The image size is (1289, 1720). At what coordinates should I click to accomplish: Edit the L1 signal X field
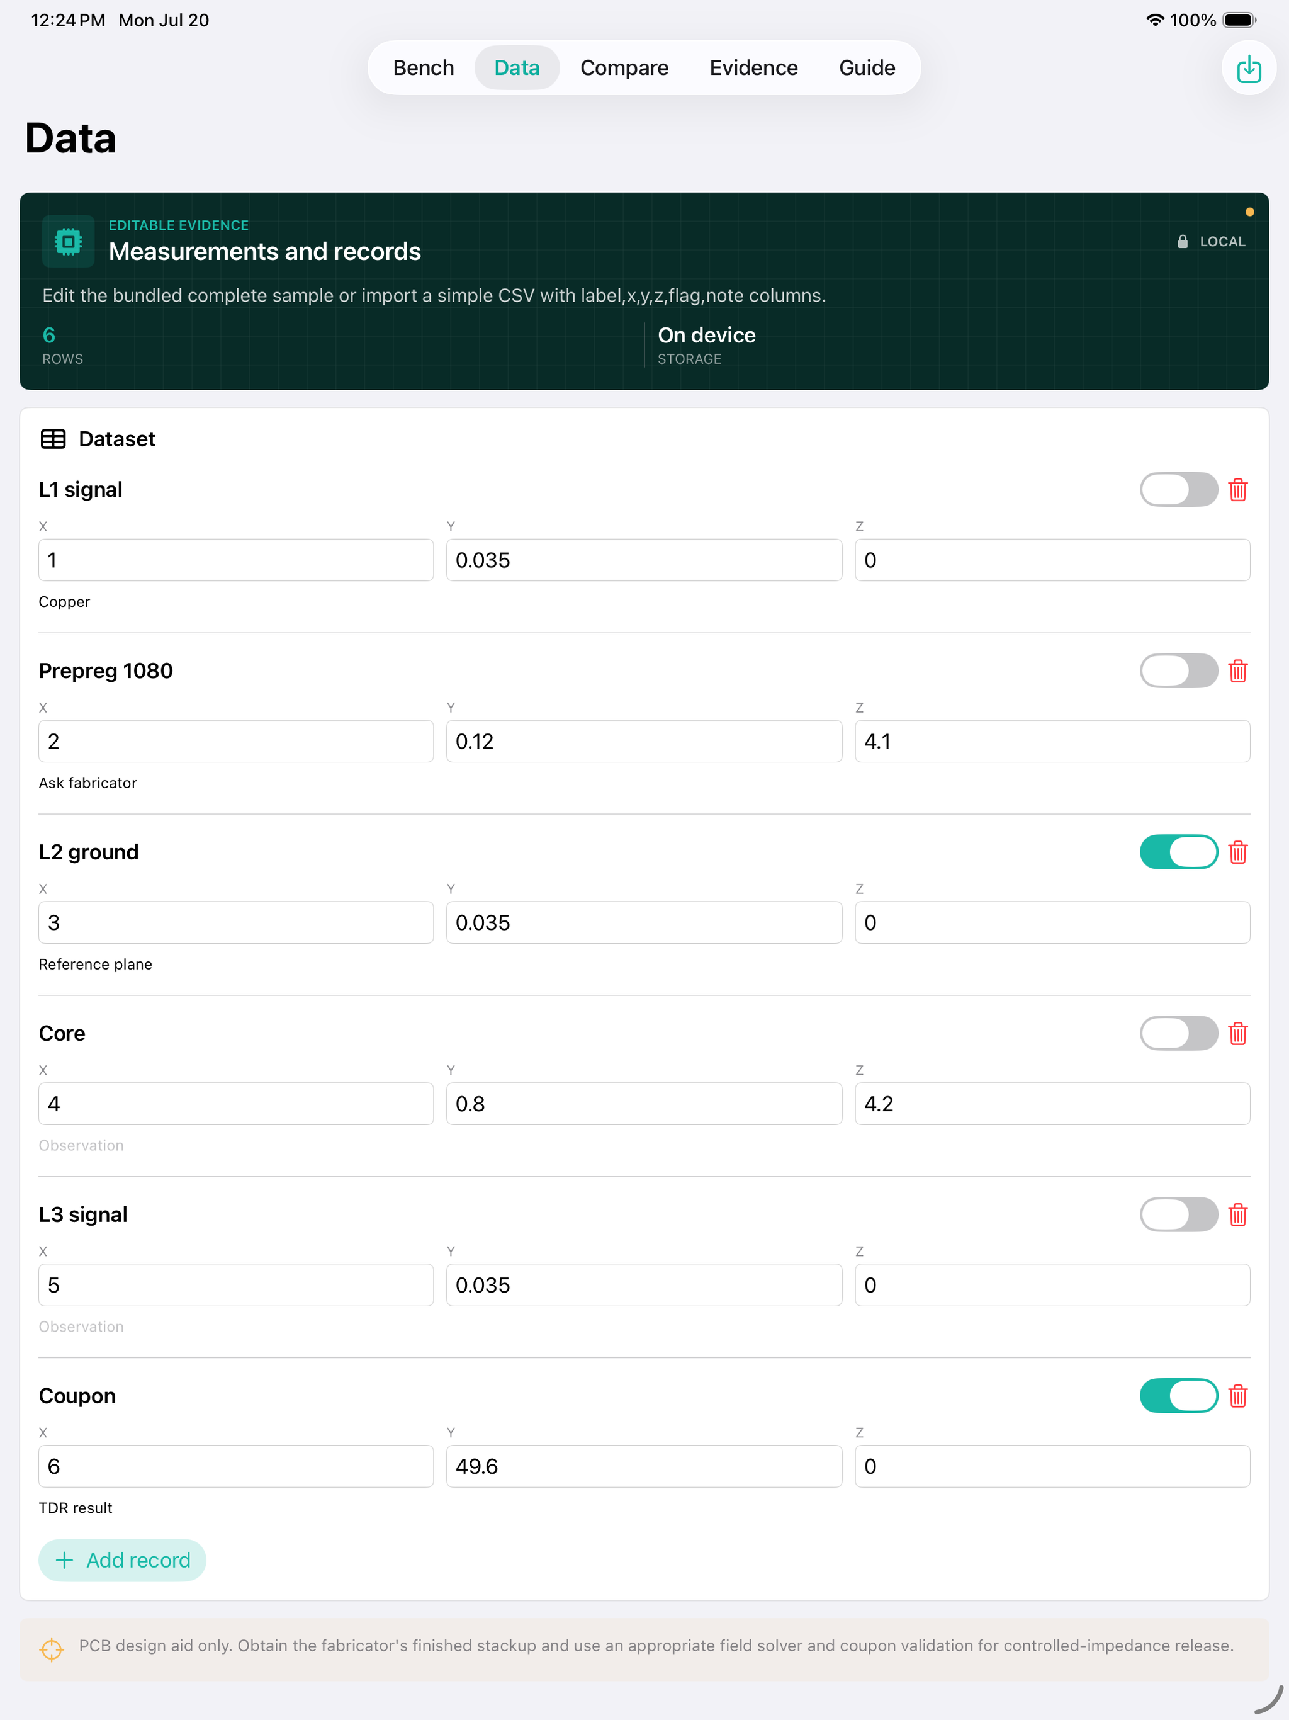click(x=237, y=560)
